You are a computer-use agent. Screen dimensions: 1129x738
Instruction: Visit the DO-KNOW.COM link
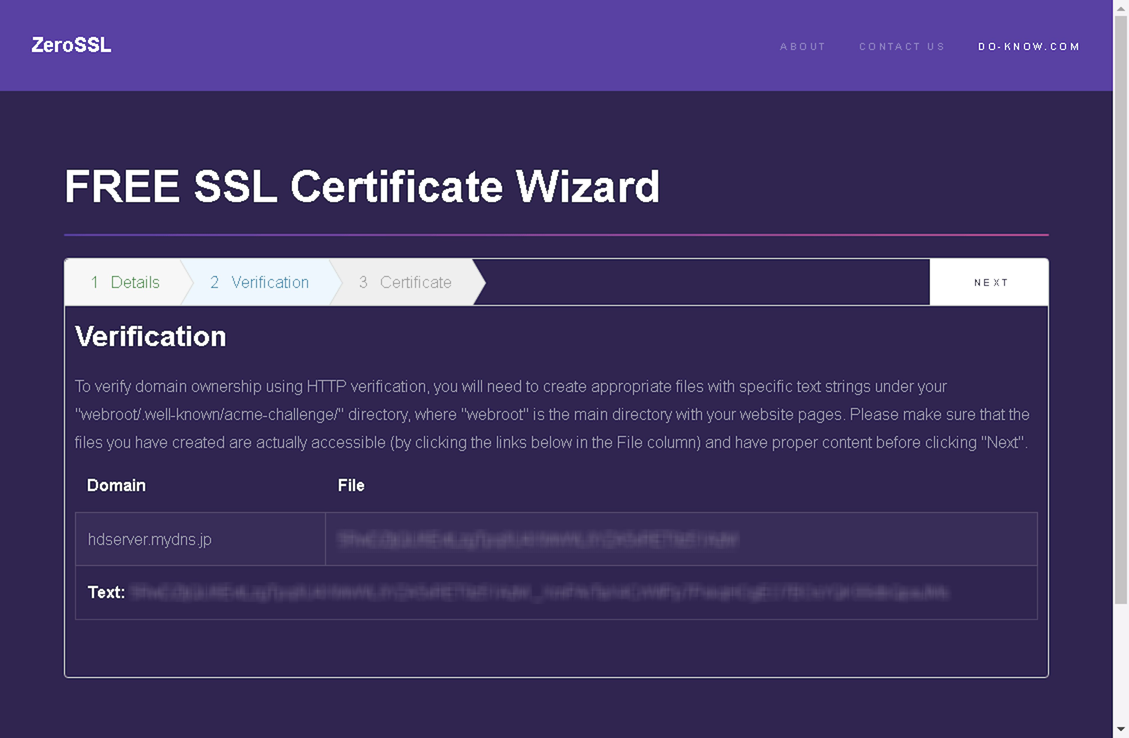click(x=1028, y=46)
